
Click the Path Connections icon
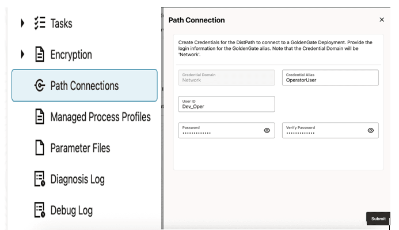coord(40,86)
